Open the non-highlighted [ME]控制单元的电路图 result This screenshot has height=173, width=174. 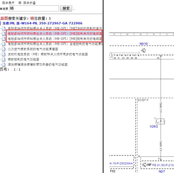pos(55,39)
